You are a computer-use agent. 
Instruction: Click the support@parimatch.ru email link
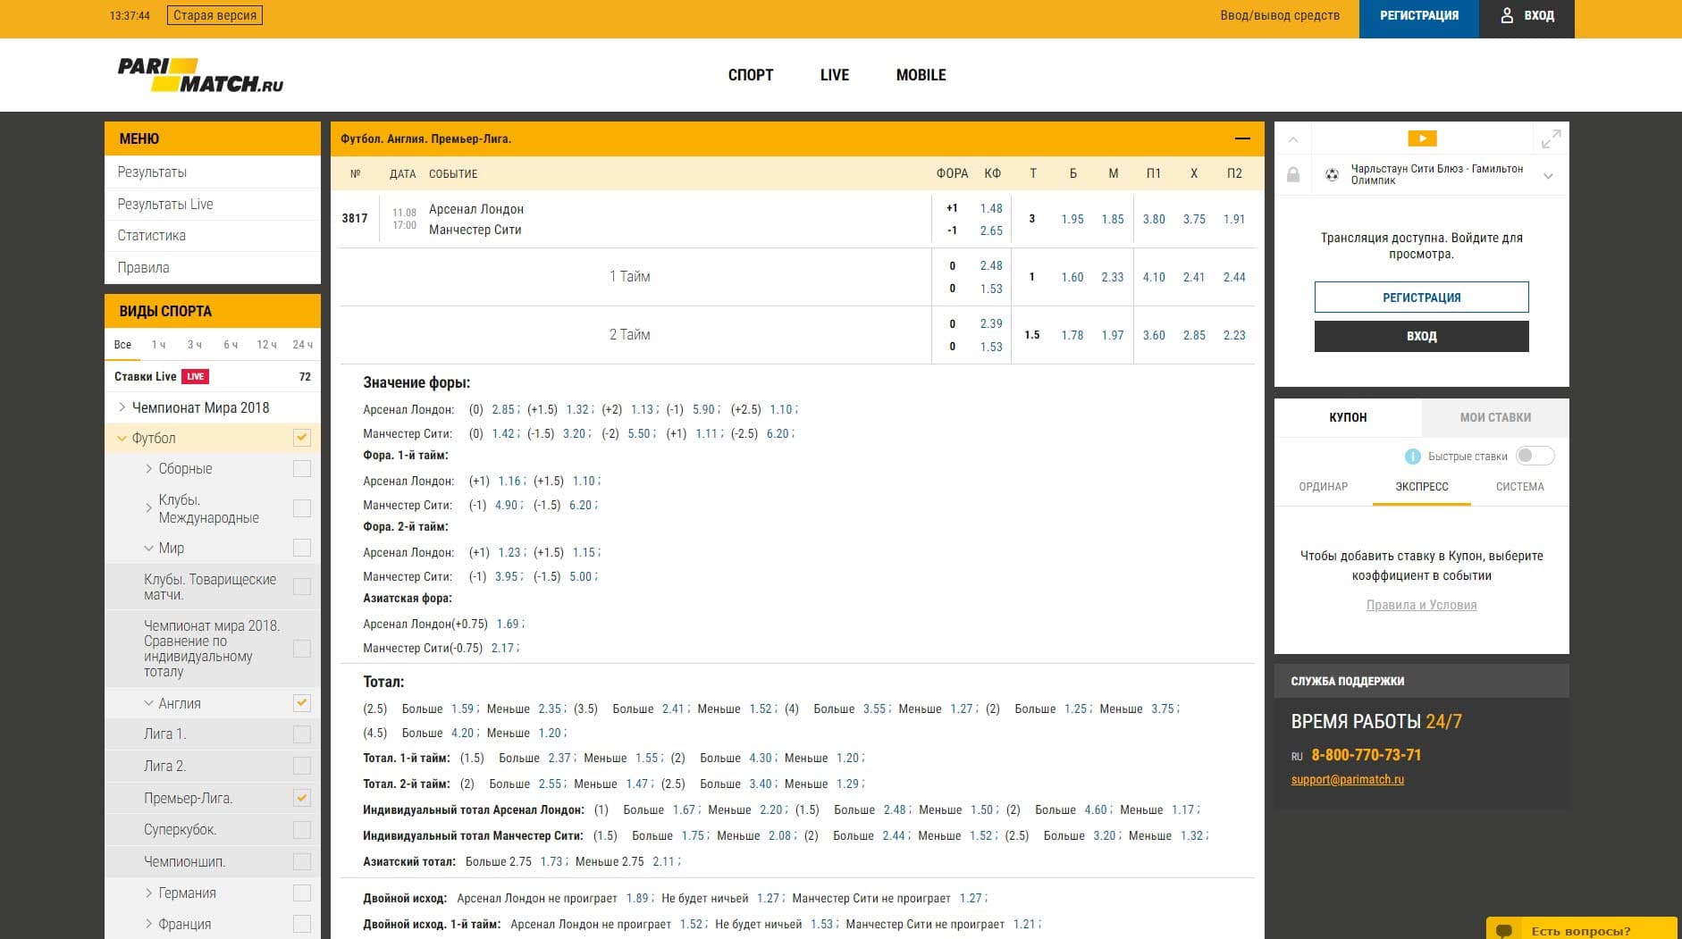(x=1347, y=779)
